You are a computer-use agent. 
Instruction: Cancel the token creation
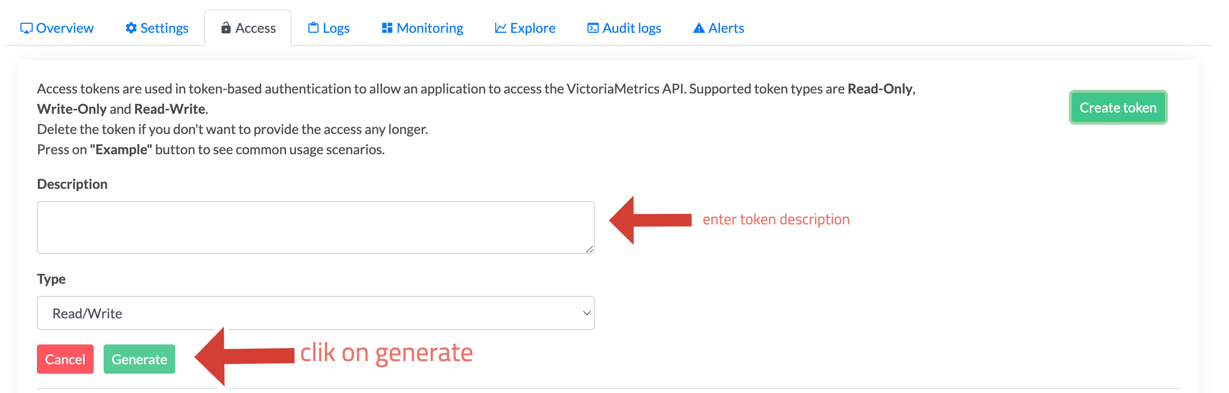click(x=65, y=359)
